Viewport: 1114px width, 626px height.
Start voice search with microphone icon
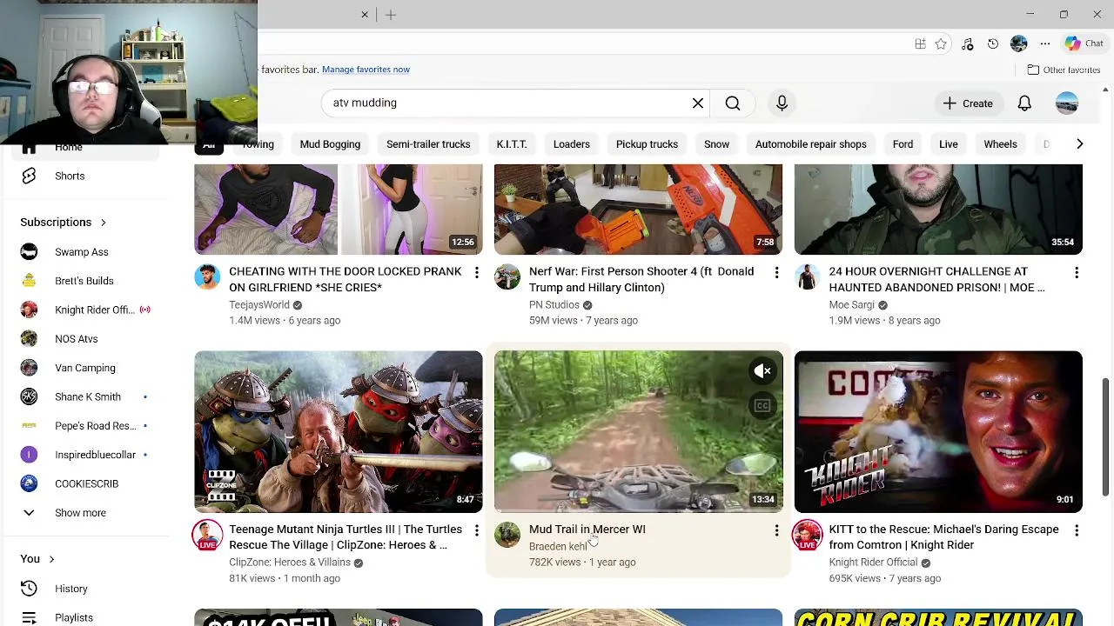[x=782, y=103]
